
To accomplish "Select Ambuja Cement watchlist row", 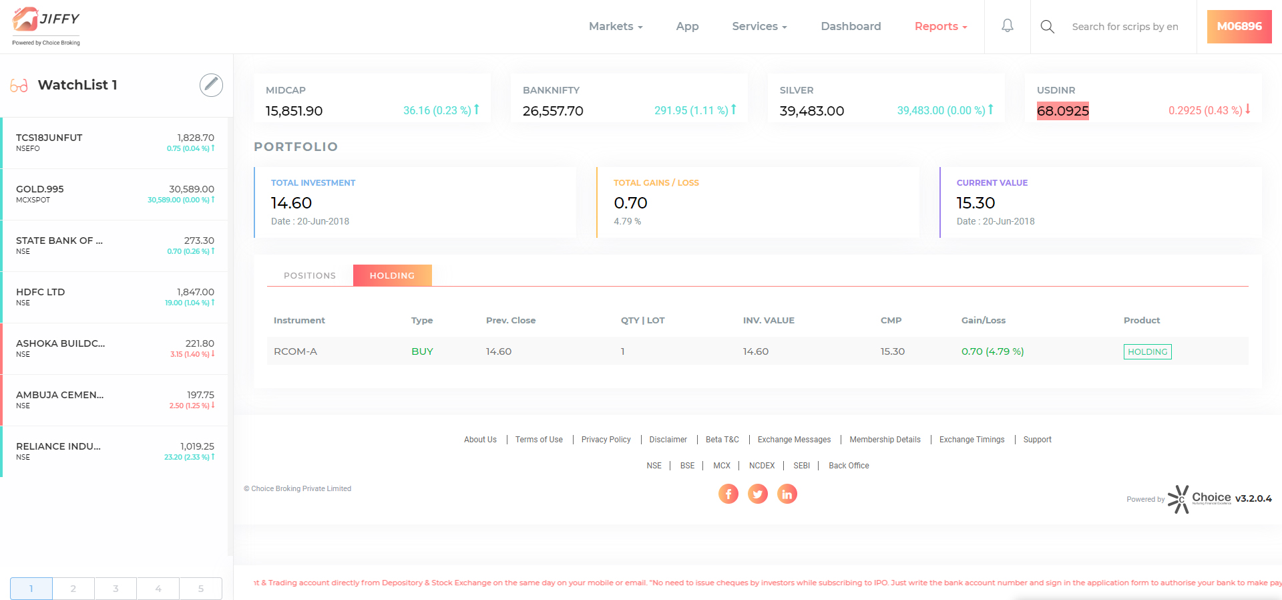I will tap(114, 400).
